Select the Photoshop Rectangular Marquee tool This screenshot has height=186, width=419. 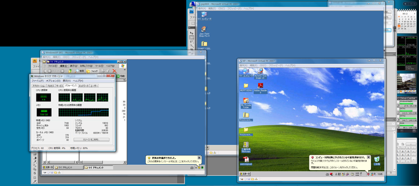point(192,38)
